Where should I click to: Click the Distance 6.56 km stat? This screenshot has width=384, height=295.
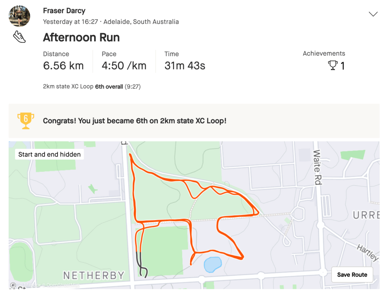point(63,66)
